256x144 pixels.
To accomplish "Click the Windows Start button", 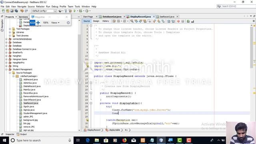I will click(x=4, y=140).
